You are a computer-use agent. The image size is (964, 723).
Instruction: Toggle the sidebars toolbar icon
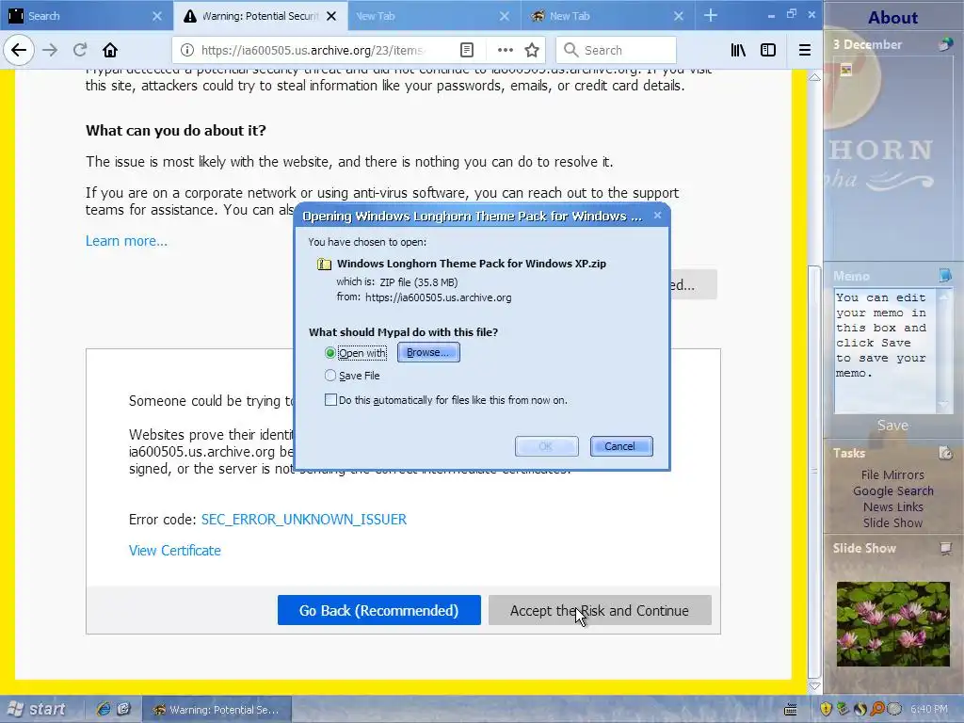[768, 50]
